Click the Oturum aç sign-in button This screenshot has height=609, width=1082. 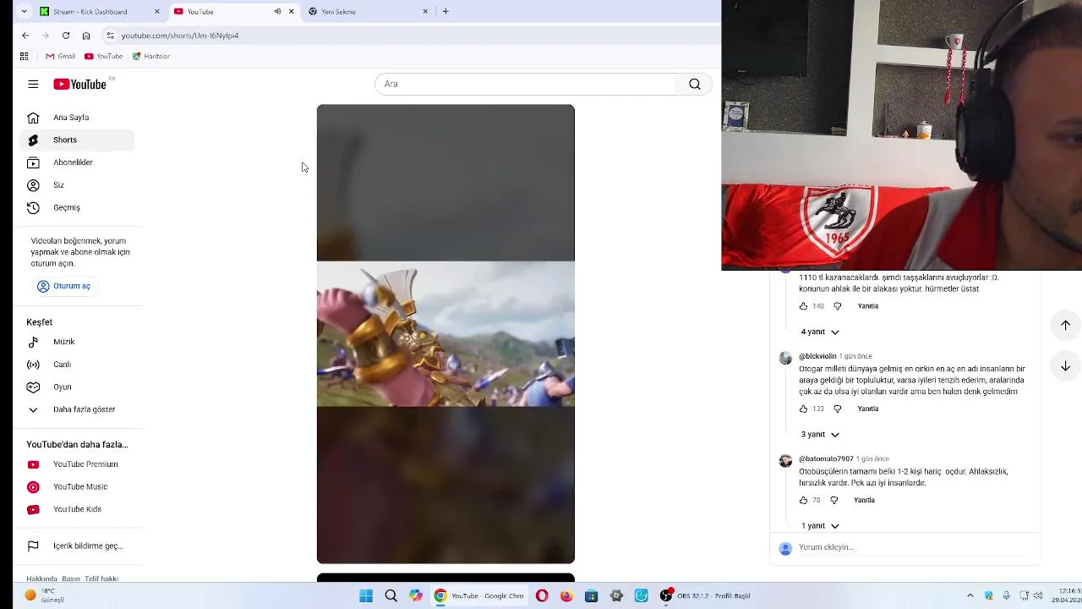pos(64,286)
